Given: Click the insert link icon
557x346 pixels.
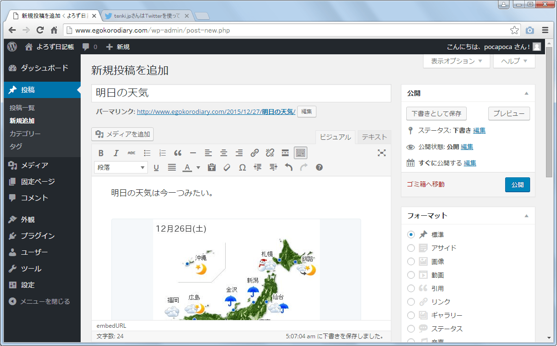Looking at the screenshot, I should [254, 153].
